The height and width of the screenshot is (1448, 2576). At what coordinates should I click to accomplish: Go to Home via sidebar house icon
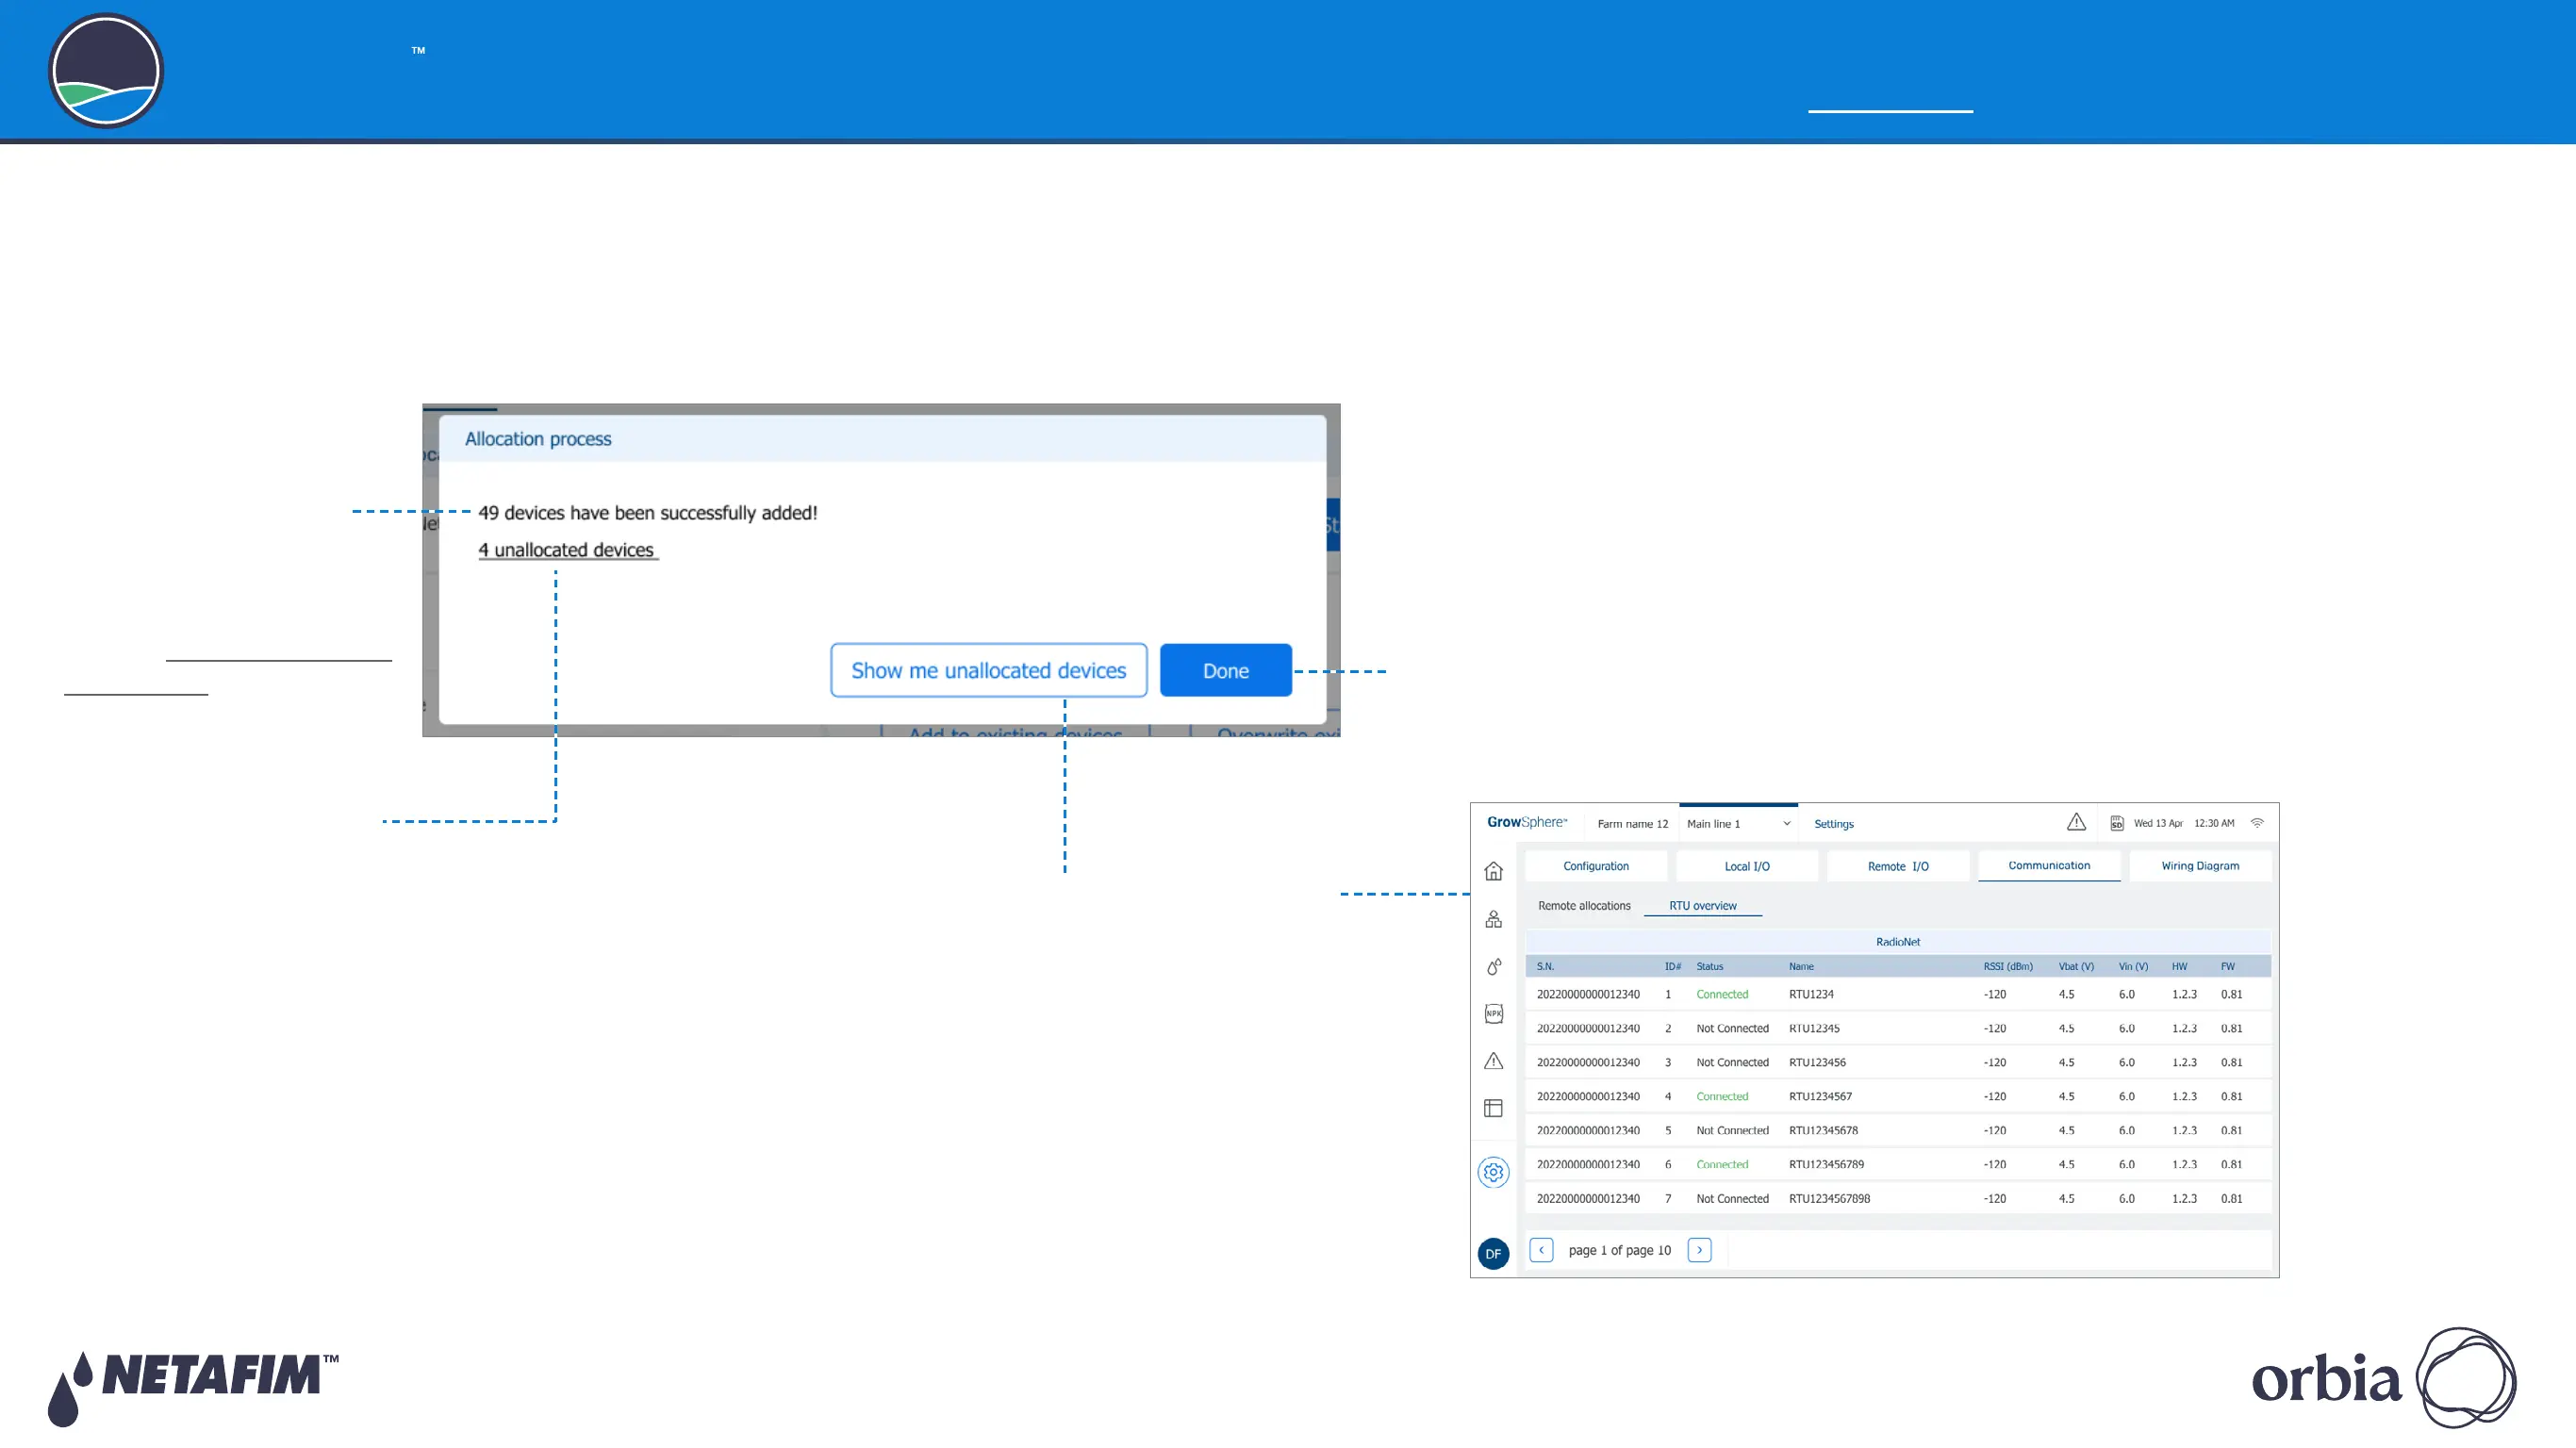point(1493,871)
